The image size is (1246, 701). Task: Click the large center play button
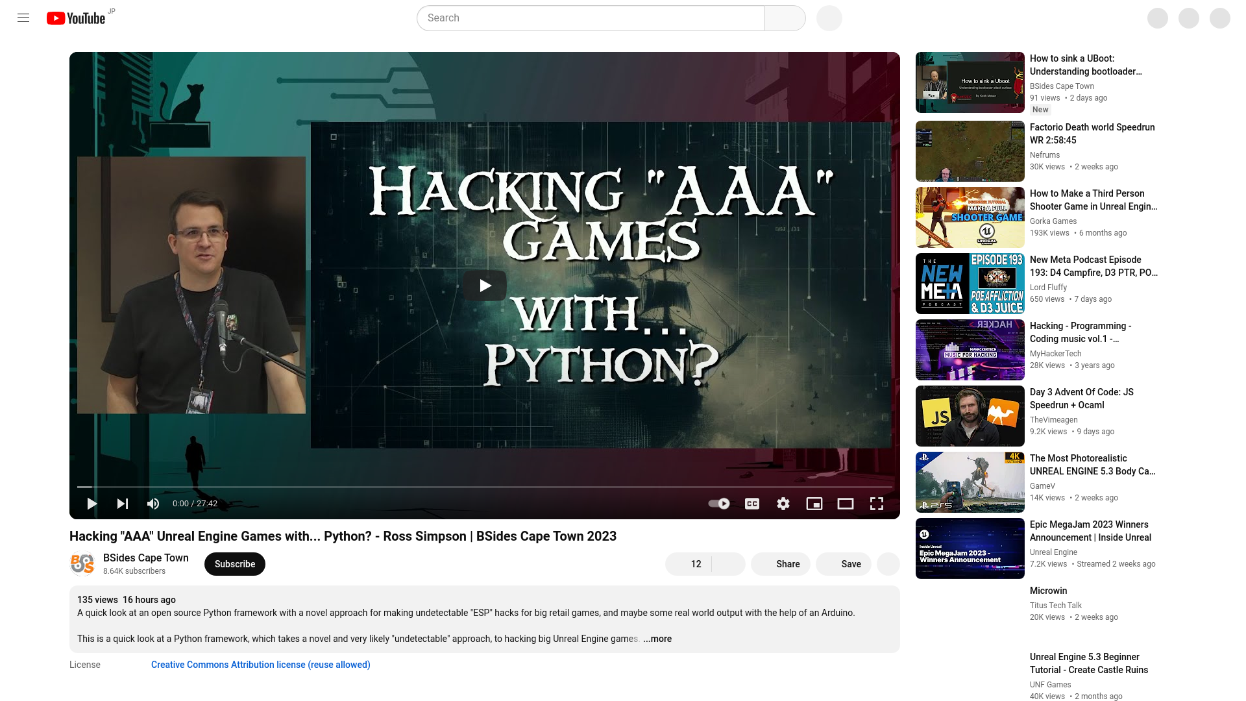tap(485, 286)
